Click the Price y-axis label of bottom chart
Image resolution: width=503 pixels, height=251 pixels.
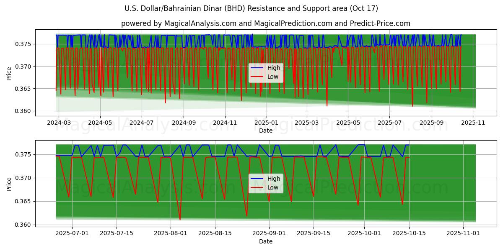9,183
